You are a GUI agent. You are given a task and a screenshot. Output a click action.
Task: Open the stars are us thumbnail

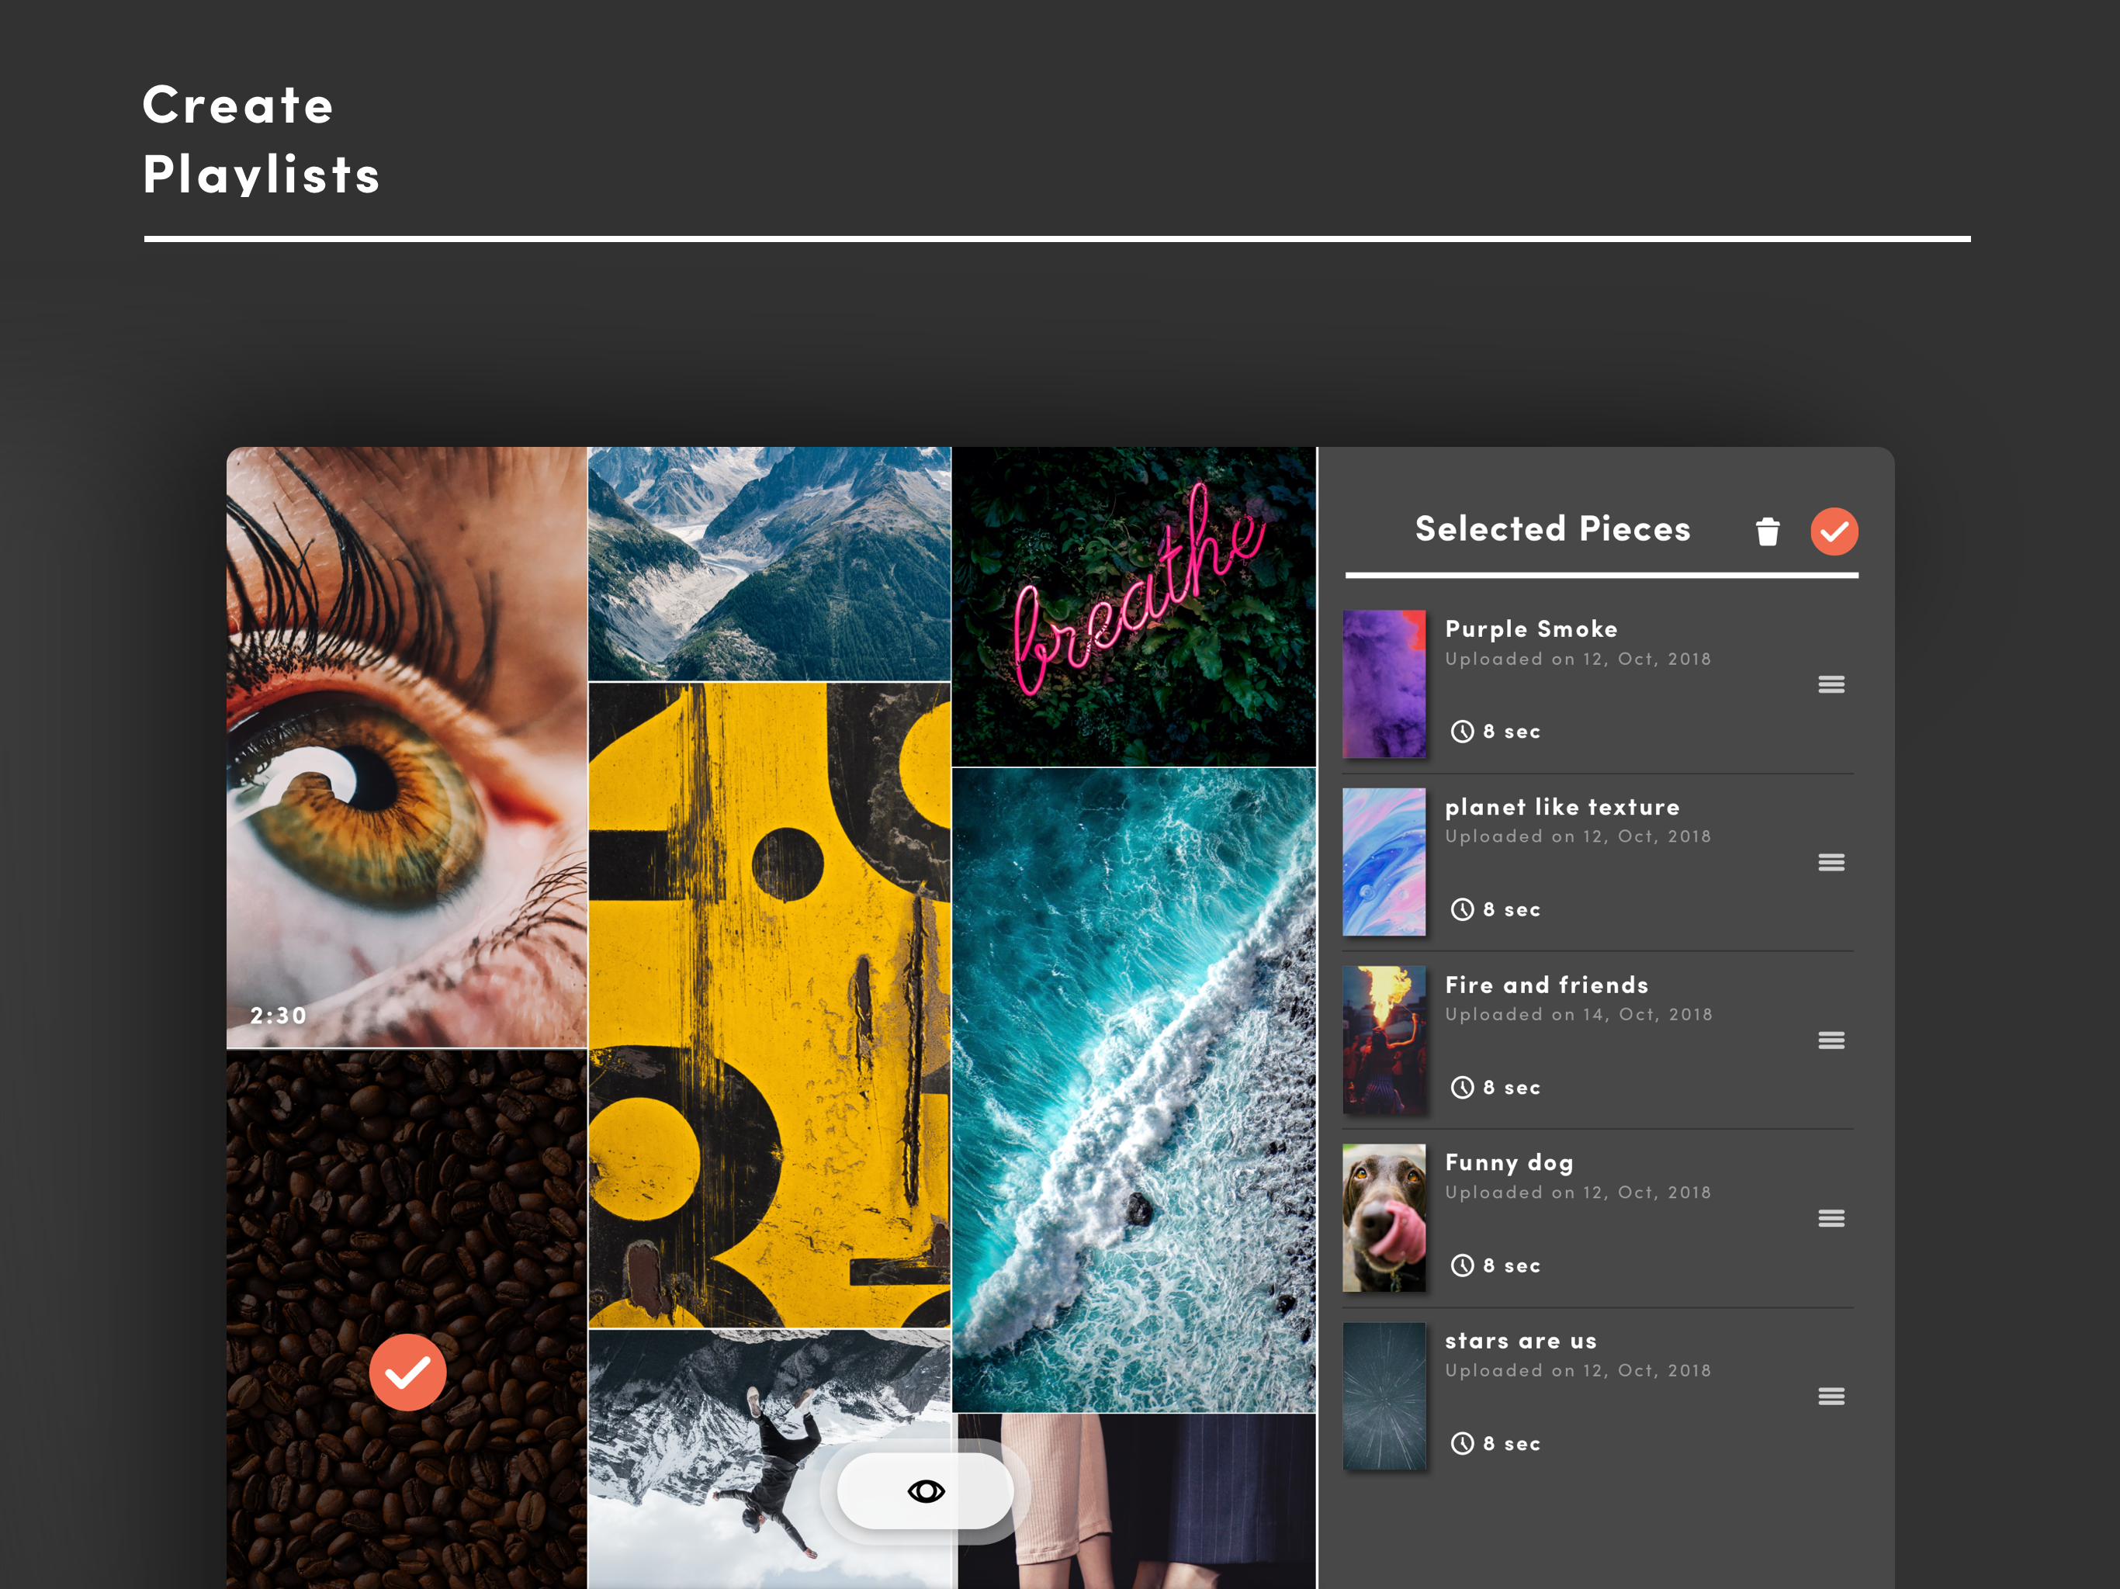(1383, 1397)
